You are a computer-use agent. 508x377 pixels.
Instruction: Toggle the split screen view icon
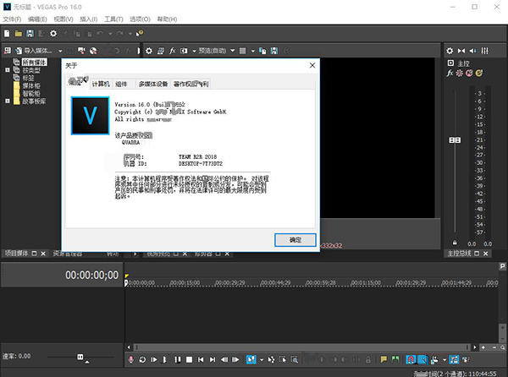click(x=184, y=51)
